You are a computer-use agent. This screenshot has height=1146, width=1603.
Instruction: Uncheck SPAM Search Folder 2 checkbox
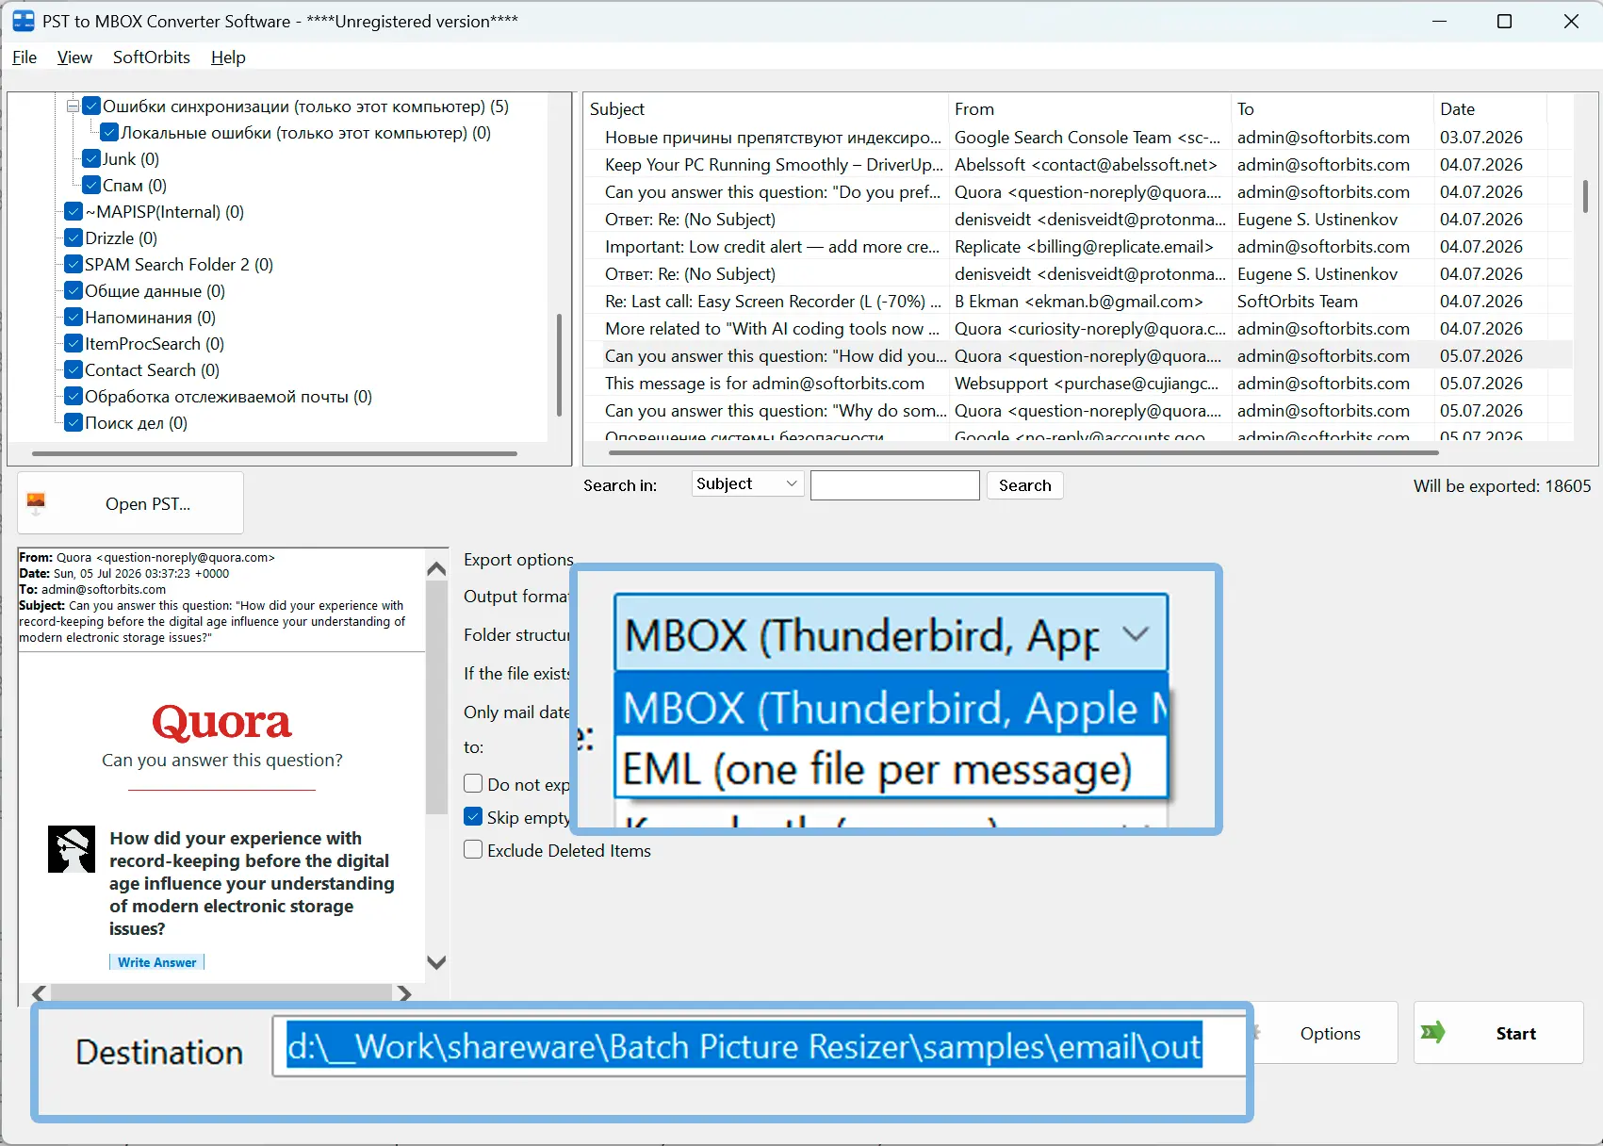(74, 265)
